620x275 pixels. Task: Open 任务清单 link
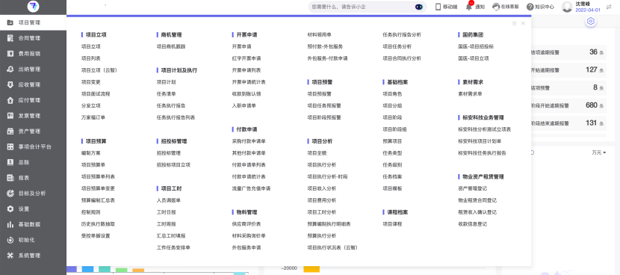[166, 93]
